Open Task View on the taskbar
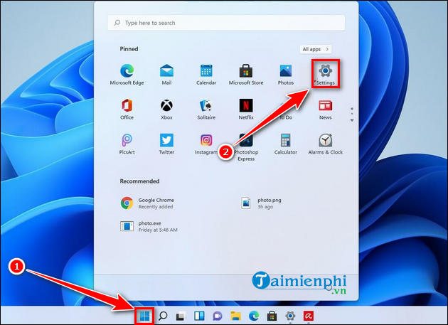The height and width of the screenshot is (325, 448). (x=181, y=316)
